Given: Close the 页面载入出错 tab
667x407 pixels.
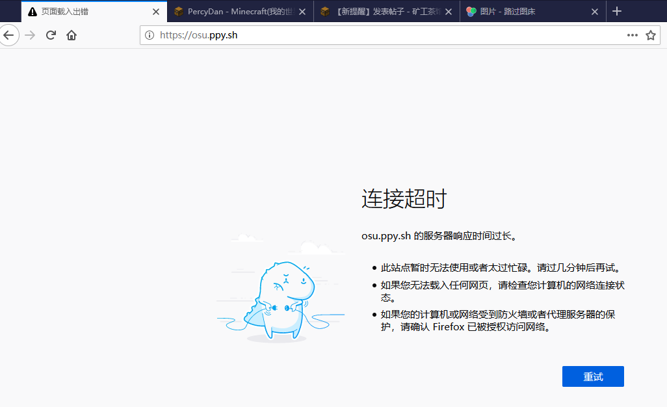Looking at the screenshot, I should [x=155, y=12].
